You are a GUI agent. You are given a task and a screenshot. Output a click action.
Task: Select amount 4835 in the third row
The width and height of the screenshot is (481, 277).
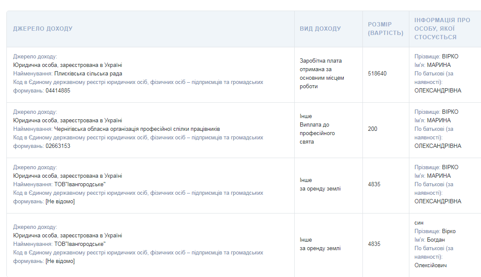coord(374,184)
